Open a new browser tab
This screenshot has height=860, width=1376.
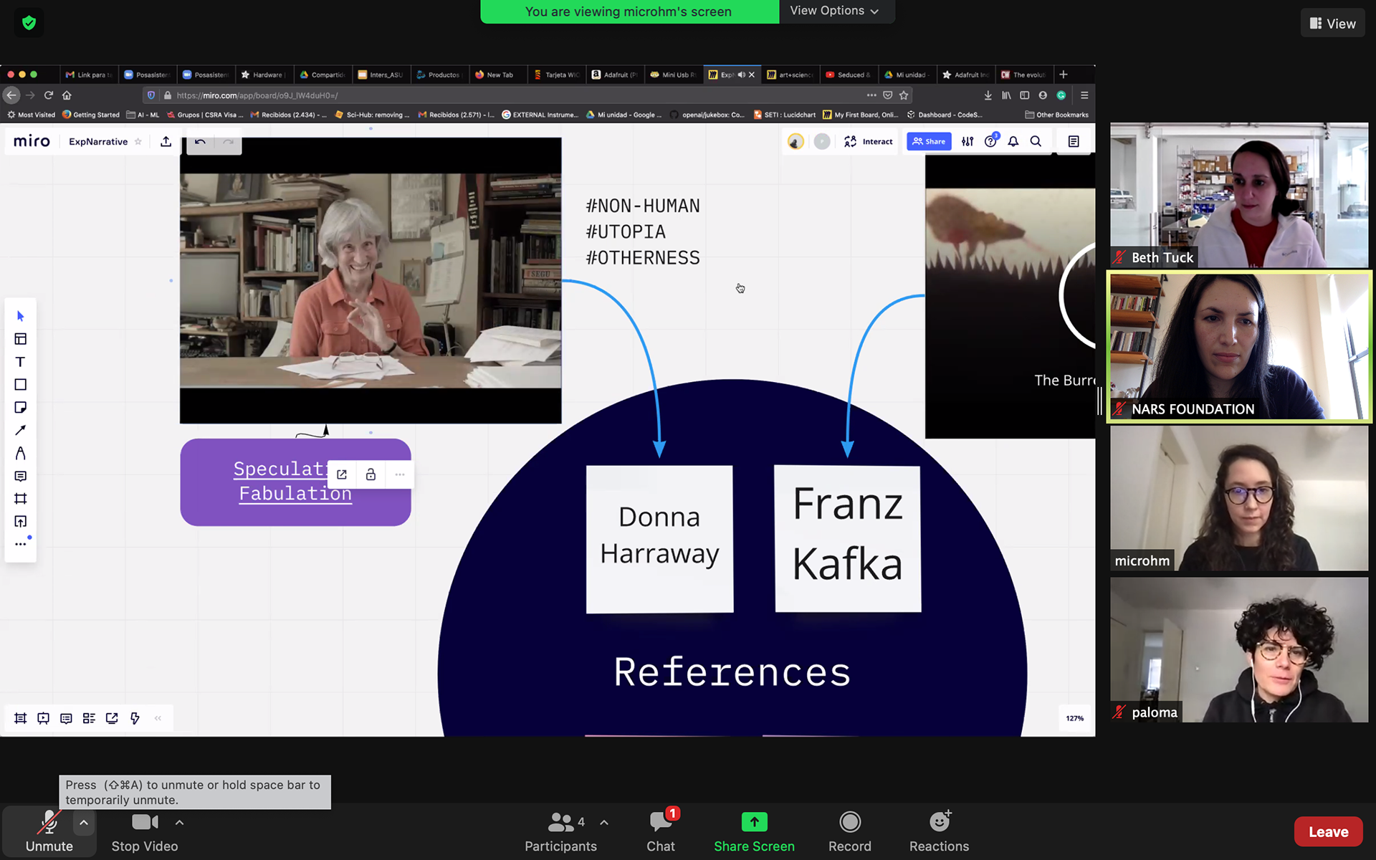click(x=1064, y=75)
